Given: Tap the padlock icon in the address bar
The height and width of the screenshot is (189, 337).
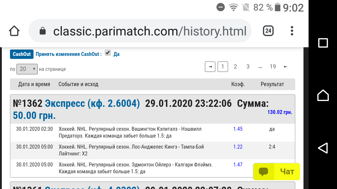Looking at the screenshot, I should pyautogui.click(x=42, y=31).
